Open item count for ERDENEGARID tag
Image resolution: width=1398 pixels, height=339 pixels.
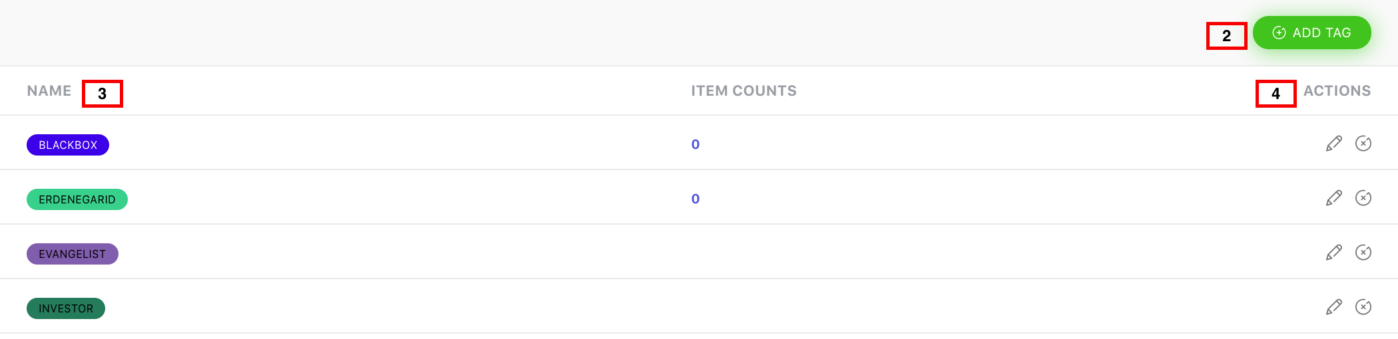coord(695,199)
